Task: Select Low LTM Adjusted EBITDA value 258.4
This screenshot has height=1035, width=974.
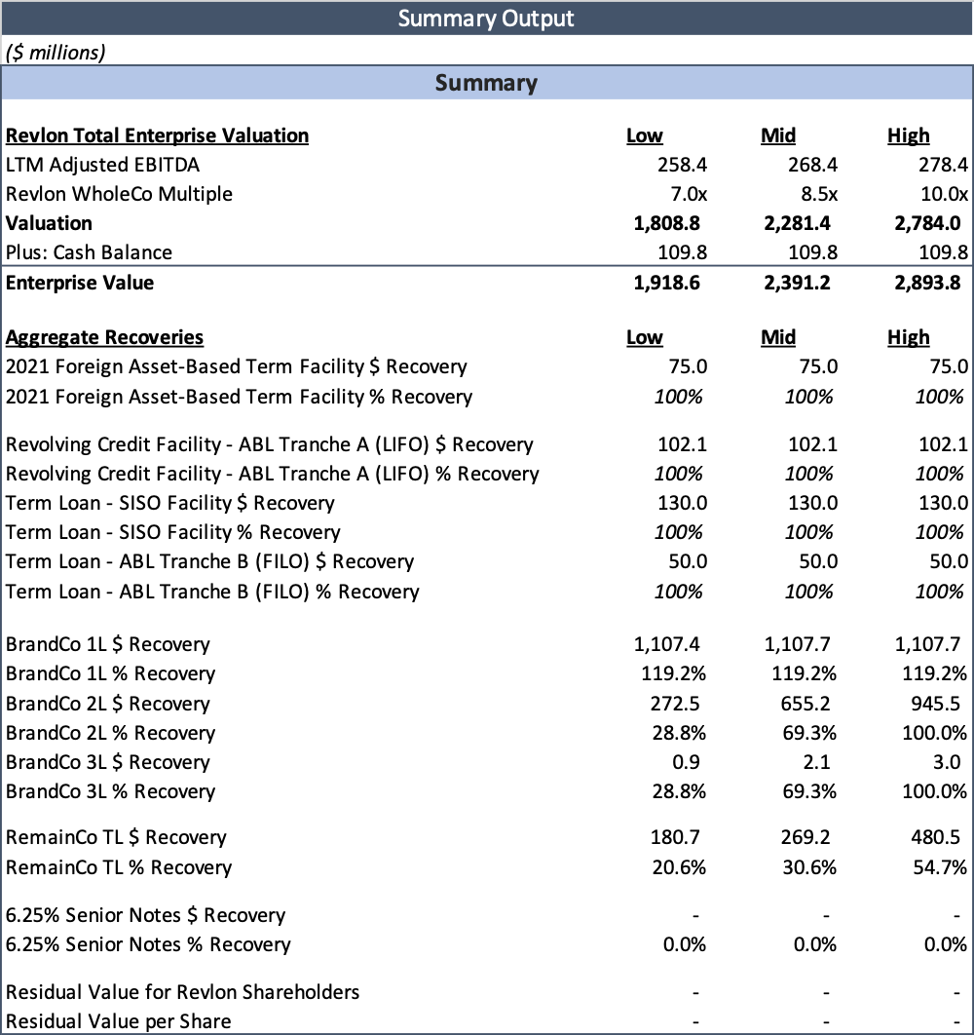Action: coord(682,165)
